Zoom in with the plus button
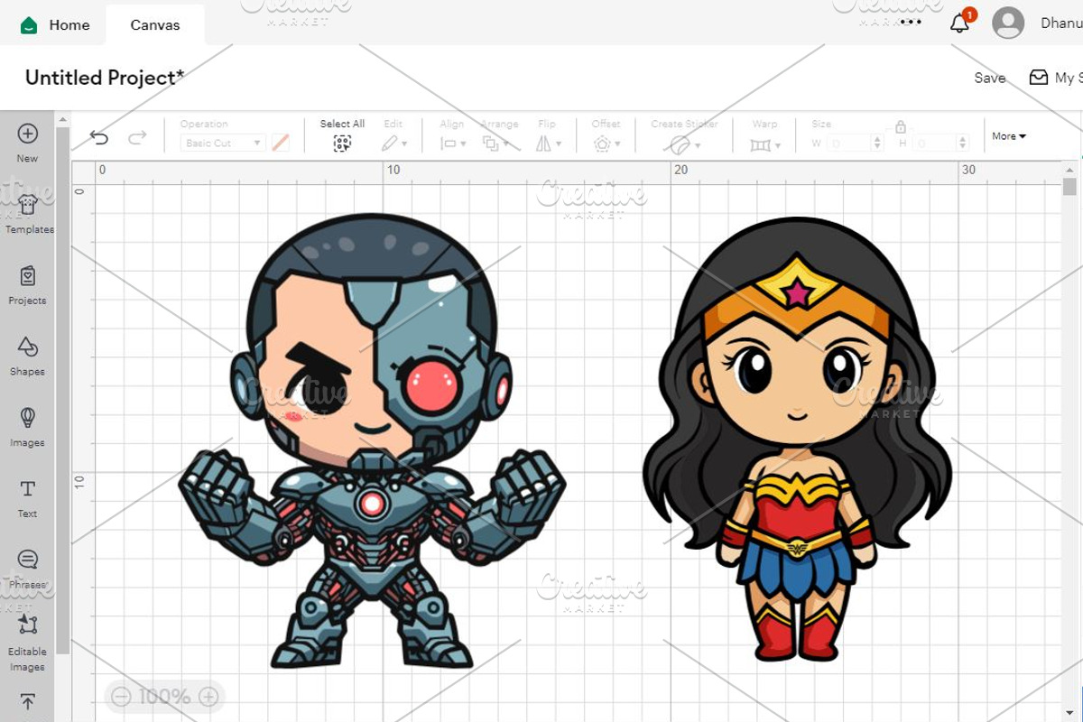 tap(208, 696)
